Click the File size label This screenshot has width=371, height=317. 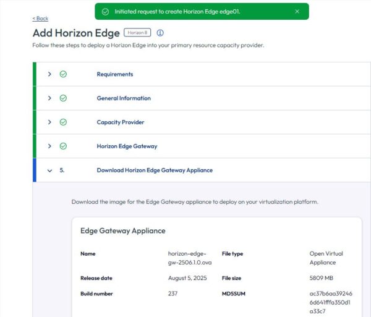[231, 278]
